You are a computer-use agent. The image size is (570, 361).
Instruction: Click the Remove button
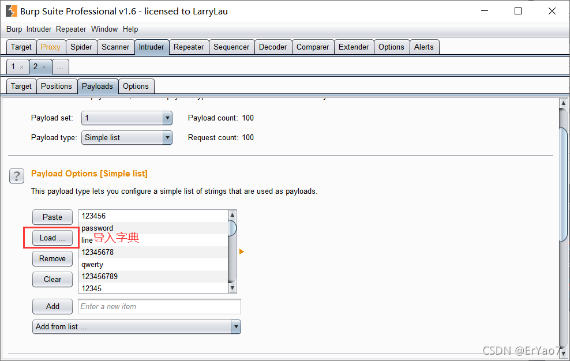[52, 258]
